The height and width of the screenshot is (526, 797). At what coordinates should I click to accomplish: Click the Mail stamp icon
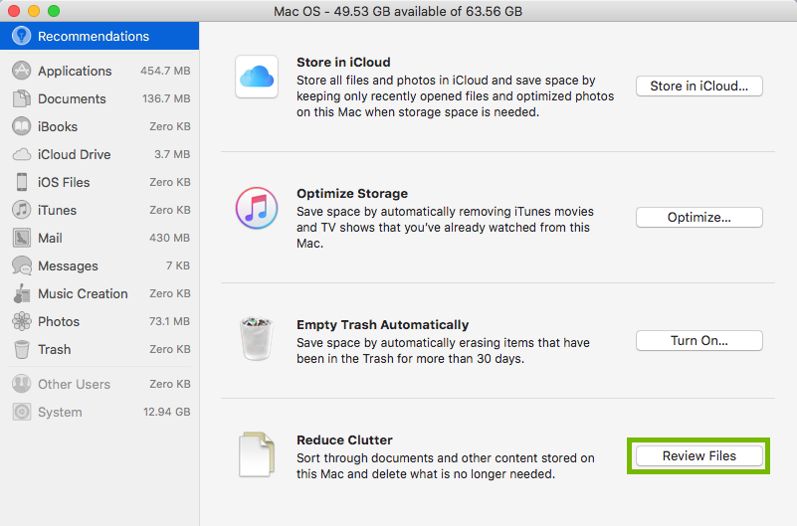21,238
